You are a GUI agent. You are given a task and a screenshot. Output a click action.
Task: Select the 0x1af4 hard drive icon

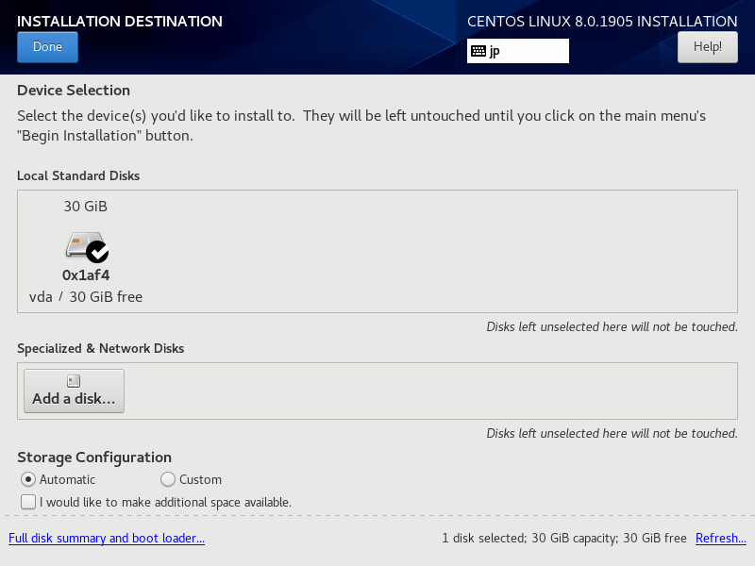tap(83, 244)
